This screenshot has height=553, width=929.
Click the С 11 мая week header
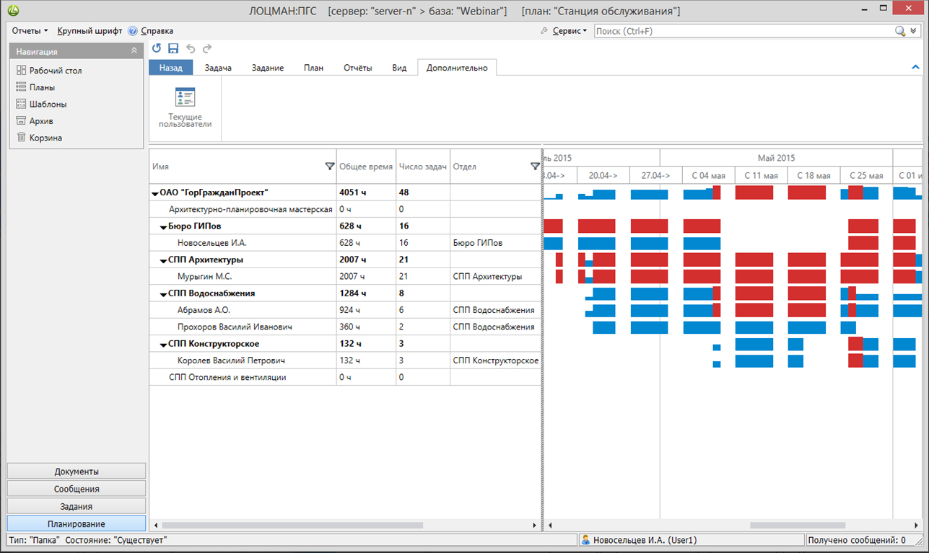pyautogui.click(x=762, y=175)
